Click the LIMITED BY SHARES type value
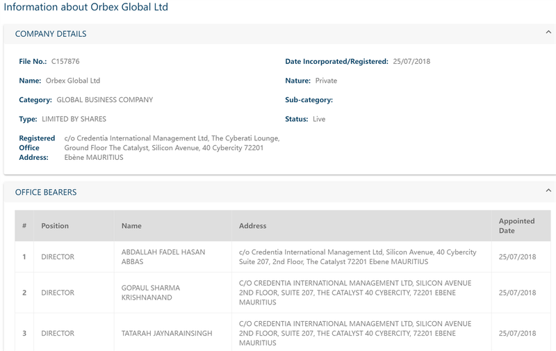The height and width of the screenshot is (351, 556). (74, 119)
